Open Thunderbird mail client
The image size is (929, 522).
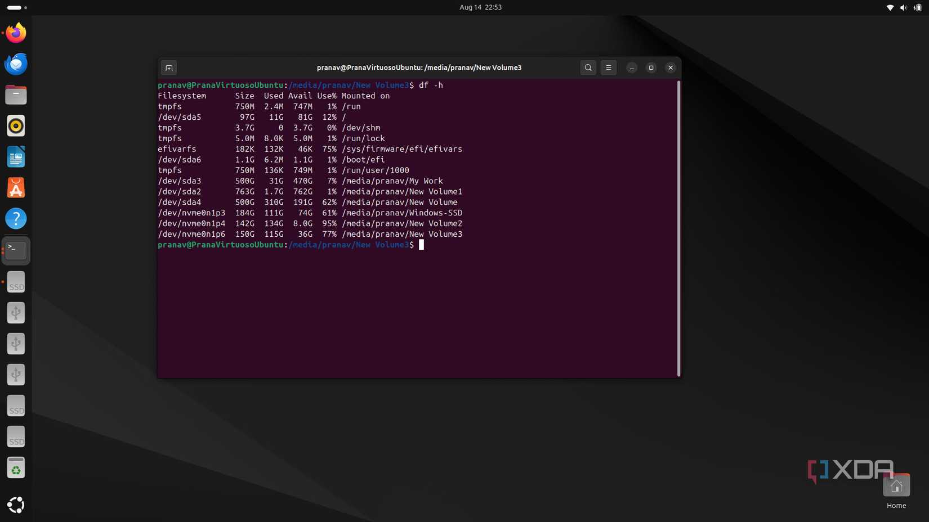(x=15, y=64)
